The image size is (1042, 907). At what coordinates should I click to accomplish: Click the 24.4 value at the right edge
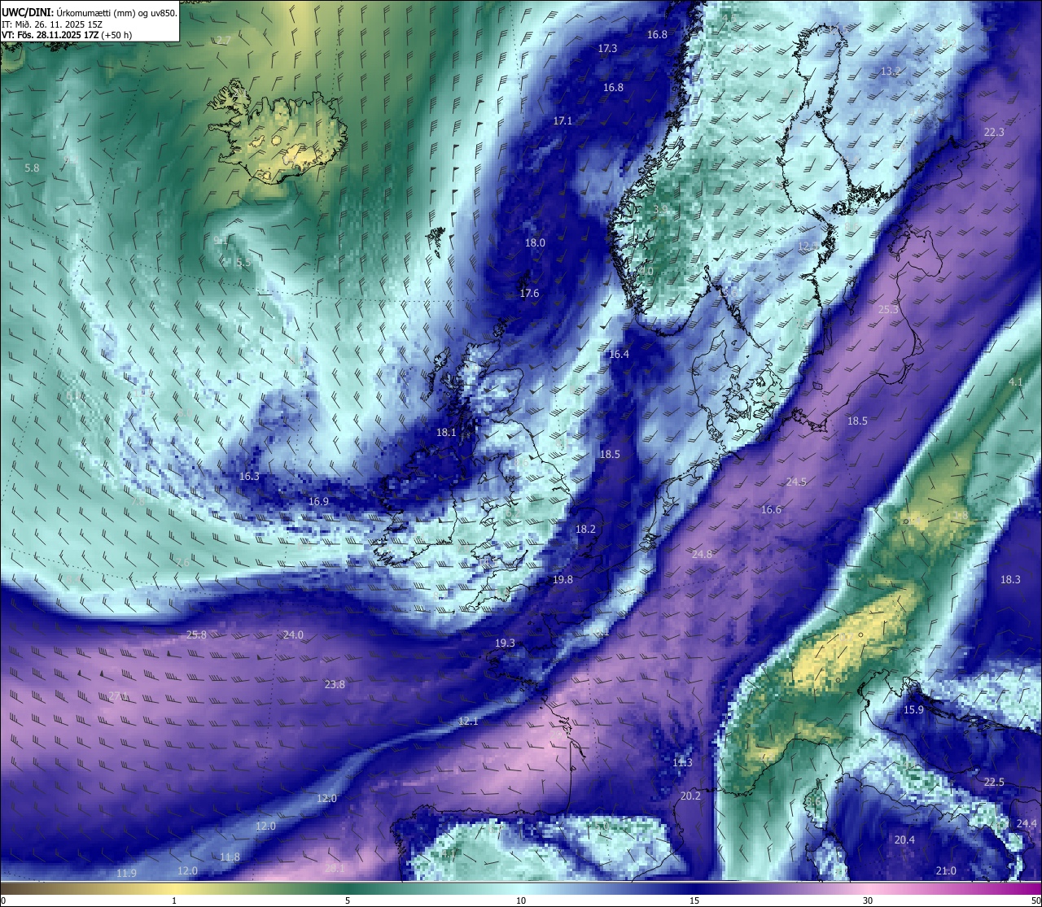[x=1027, y=824]
